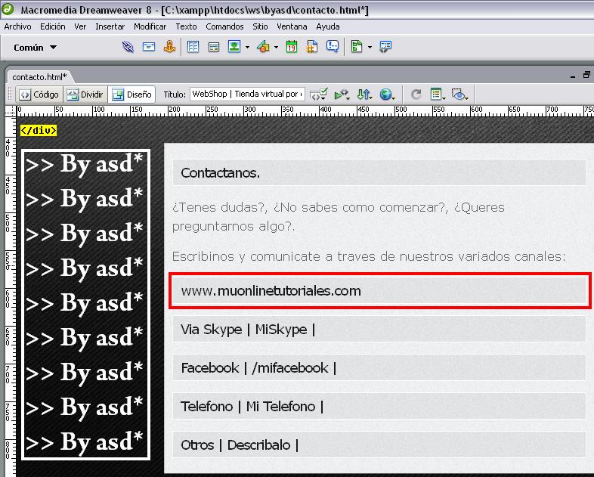
Task: Insert an Email Link from the toolbar
Action: (148, 47)
